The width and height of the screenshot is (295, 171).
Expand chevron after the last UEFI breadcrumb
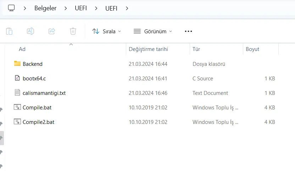pos(127,8)
